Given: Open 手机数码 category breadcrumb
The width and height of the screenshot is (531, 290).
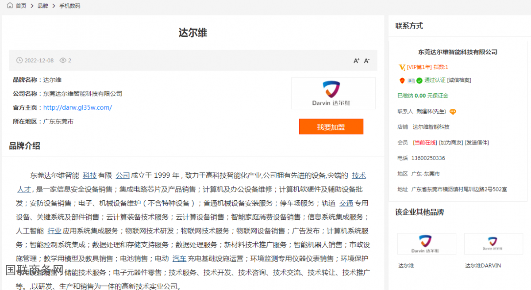Looking at the screenshot, I should [70, 6].
